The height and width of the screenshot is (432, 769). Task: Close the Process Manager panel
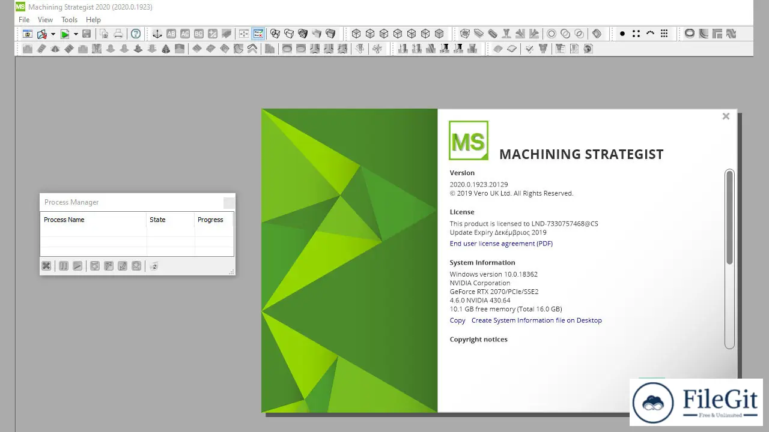pyautogui.click(x=228, y=202)
